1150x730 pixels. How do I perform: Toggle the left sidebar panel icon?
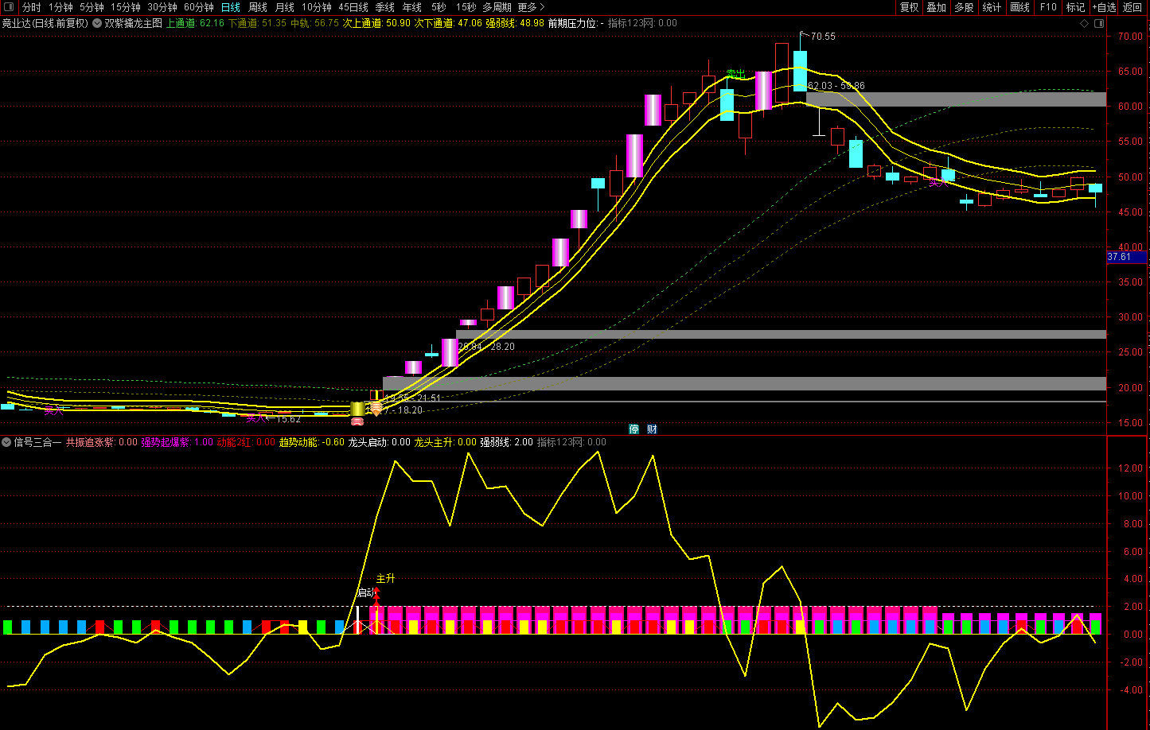[10, 7]
